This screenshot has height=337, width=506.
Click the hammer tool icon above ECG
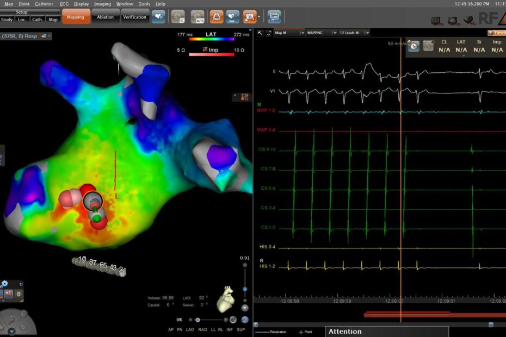tap(261, 33)
